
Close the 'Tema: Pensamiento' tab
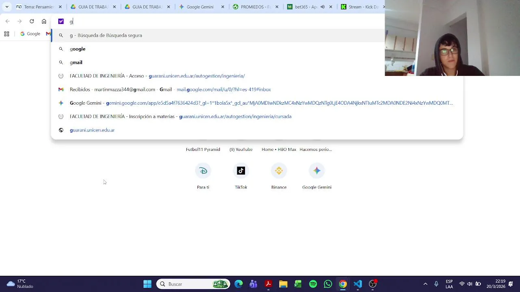click(60, 7)
